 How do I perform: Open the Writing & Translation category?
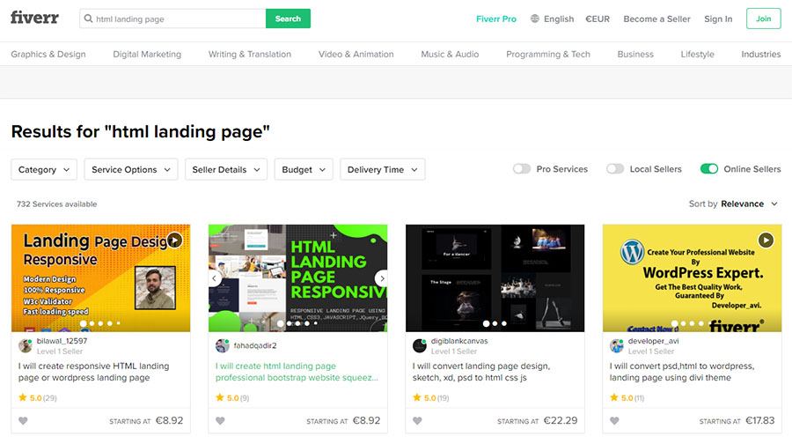click(x=250, y=54)
